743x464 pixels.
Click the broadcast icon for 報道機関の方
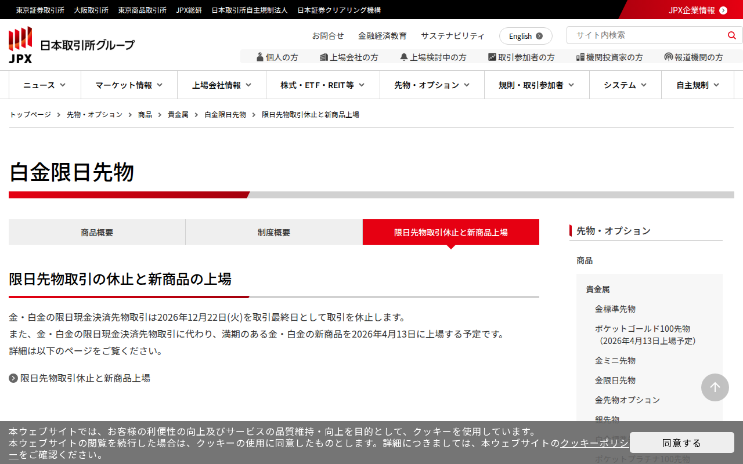pos(669,57)
